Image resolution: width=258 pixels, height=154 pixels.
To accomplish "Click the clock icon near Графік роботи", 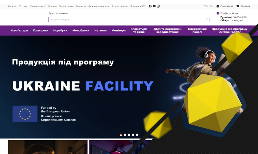I will 218,13.
